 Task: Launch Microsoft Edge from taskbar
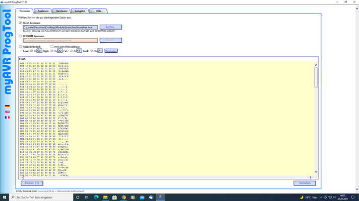click(96, 197)
